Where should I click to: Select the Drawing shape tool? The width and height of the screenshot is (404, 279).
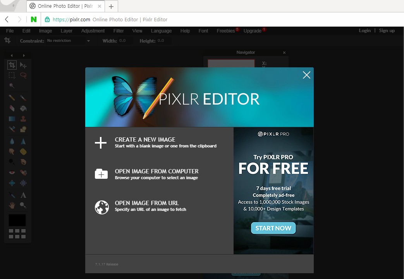[x=23, y=129]
